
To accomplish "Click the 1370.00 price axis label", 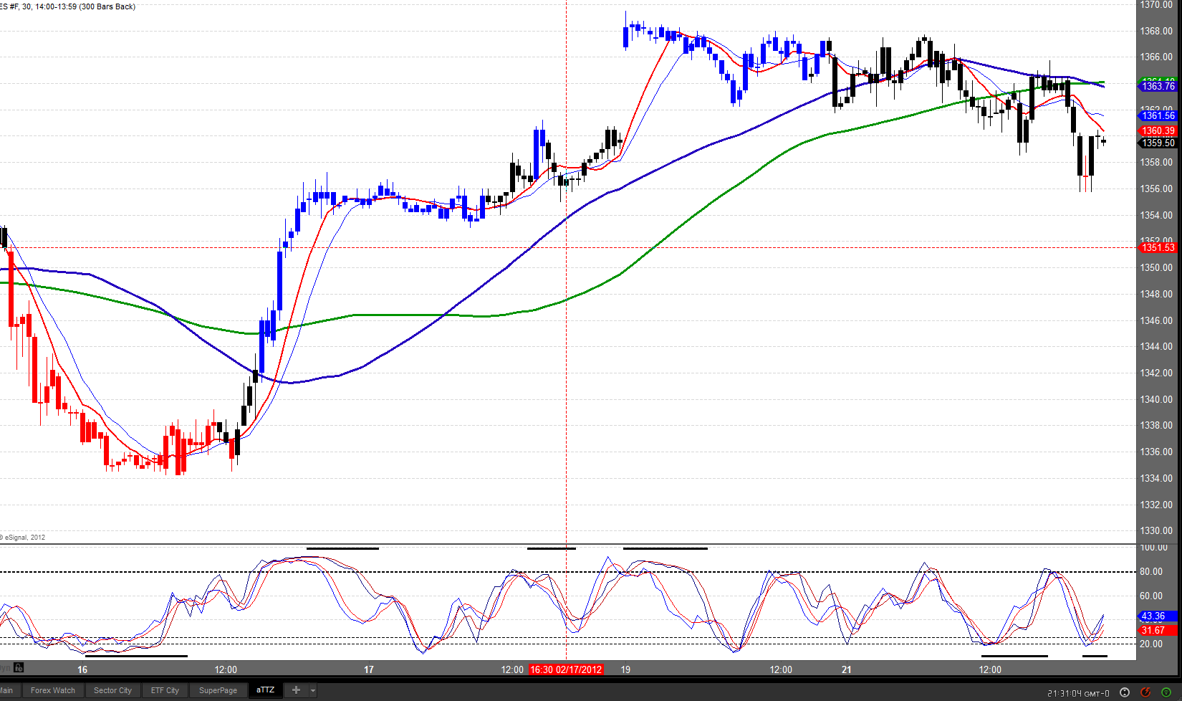I will coord(1156,5).
